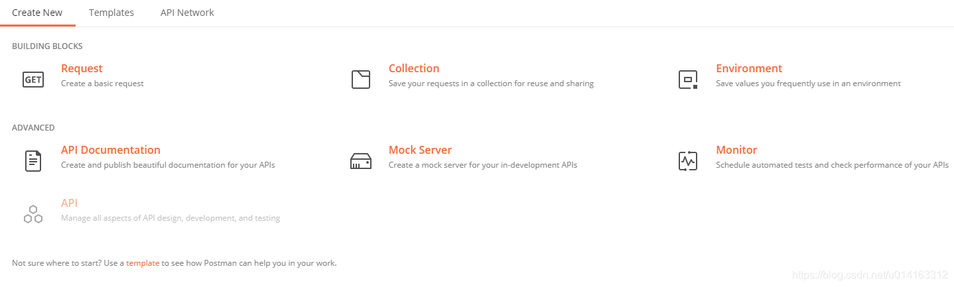
Task: Click 'Schedule automated tests' description
Action: pos(832,165)
